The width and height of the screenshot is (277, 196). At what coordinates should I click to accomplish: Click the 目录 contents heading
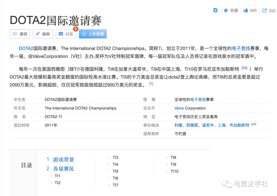[x=26, y=165]
